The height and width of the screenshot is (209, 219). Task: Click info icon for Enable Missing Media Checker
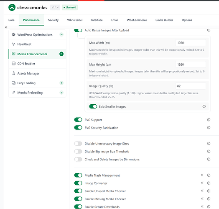tap(209, 199)
